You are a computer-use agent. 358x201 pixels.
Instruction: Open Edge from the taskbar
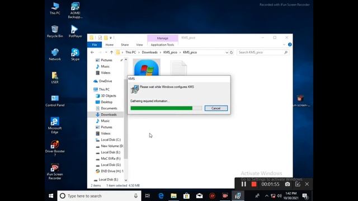(161, 196)
